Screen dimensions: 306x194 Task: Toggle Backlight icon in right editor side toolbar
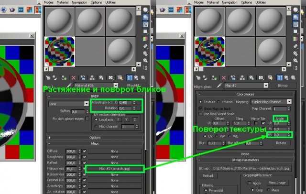[295, 17]
